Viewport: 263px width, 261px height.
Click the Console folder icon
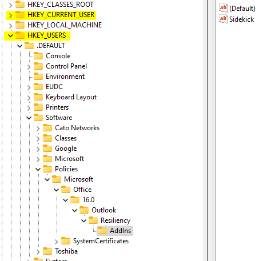38,55
